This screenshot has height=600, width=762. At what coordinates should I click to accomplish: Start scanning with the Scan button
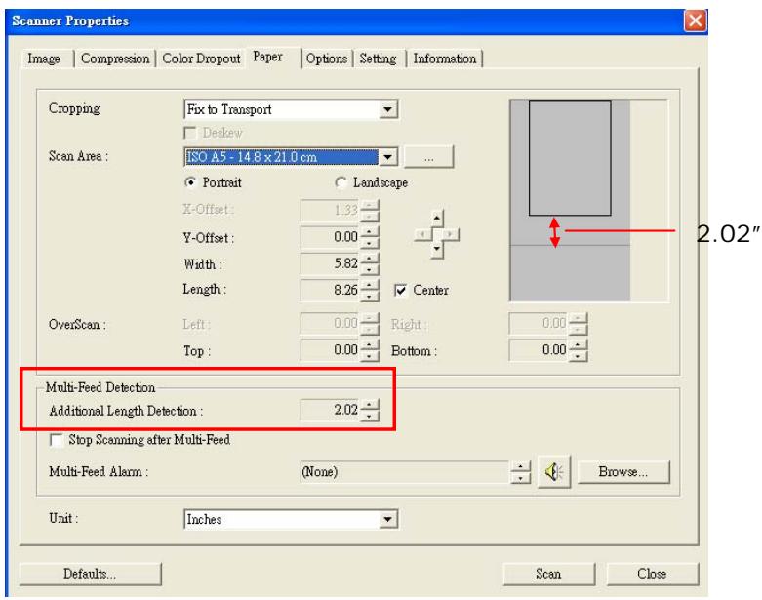click(548, 574)
